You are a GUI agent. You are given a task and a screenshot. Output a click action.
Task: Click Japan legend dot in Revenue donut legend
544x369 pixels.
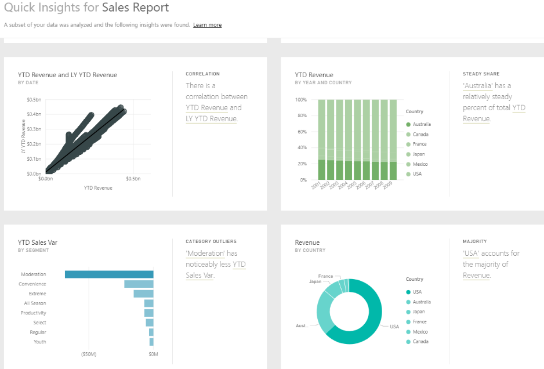(408, 312)
